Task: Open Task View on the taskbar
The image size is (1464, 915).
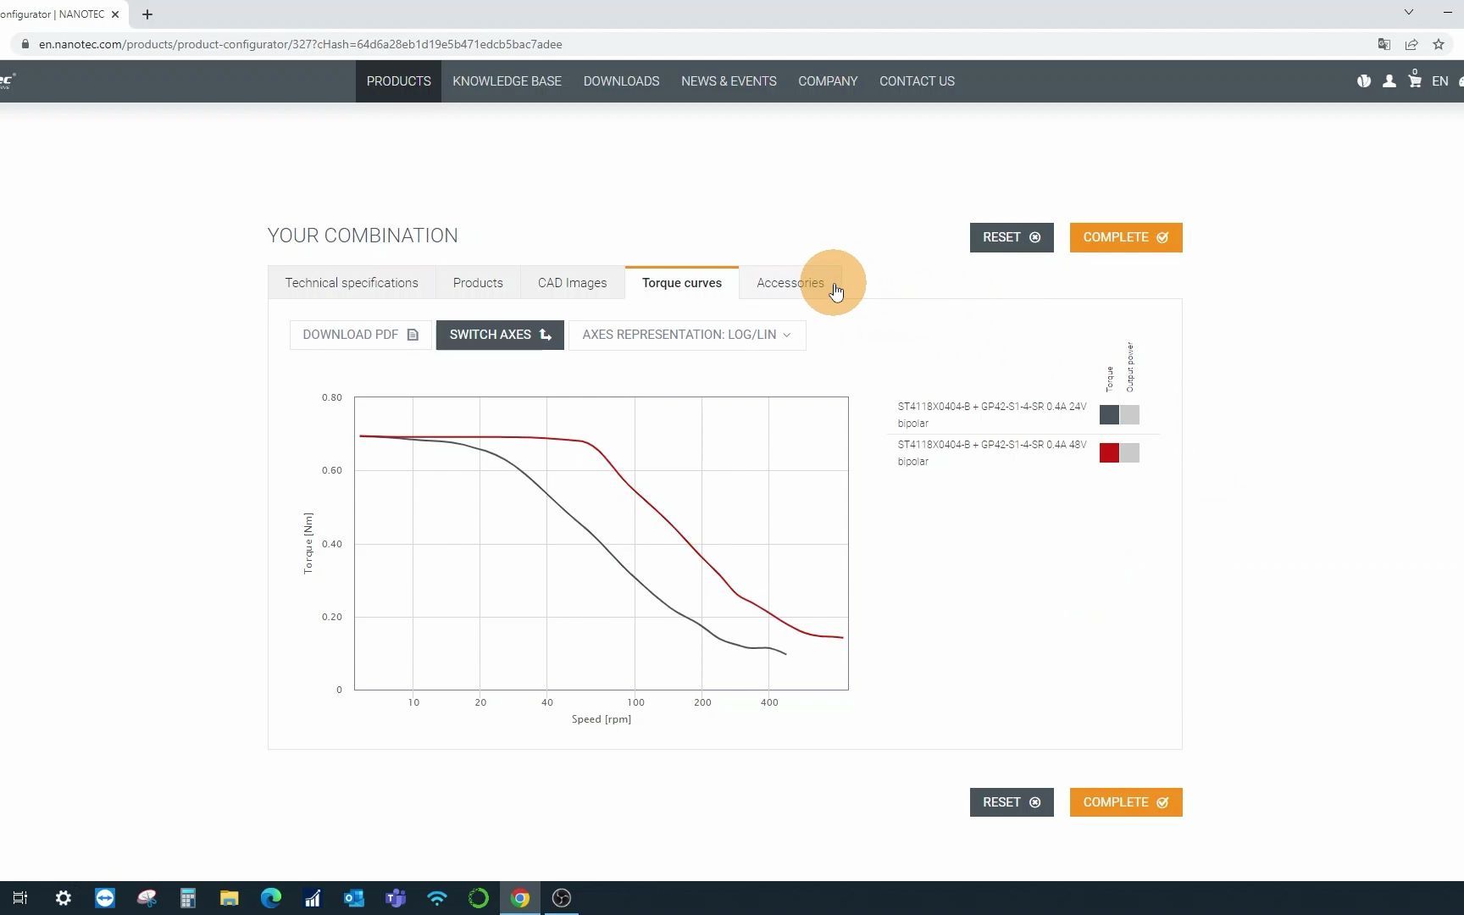Action: [x=20, y=898]
